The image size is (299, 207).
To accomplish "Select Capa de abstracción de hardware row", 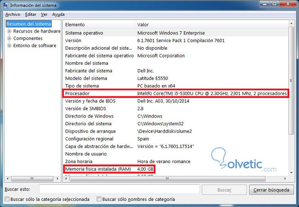I will (176, 146).
